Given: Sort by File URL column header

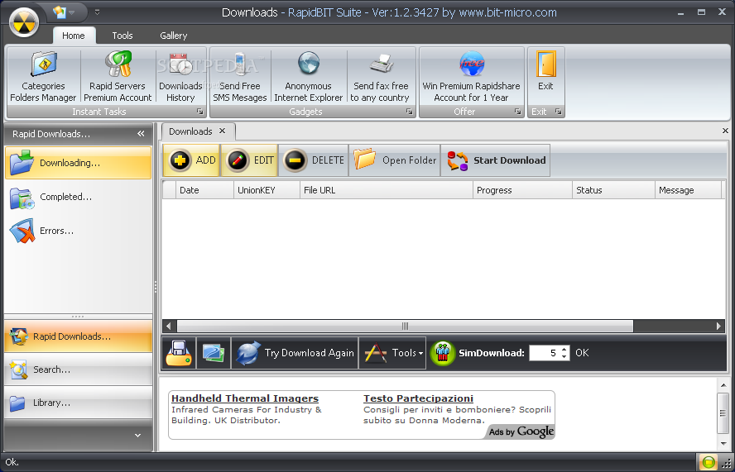Looking at the screenshot, I should click(x=387, y=190).
